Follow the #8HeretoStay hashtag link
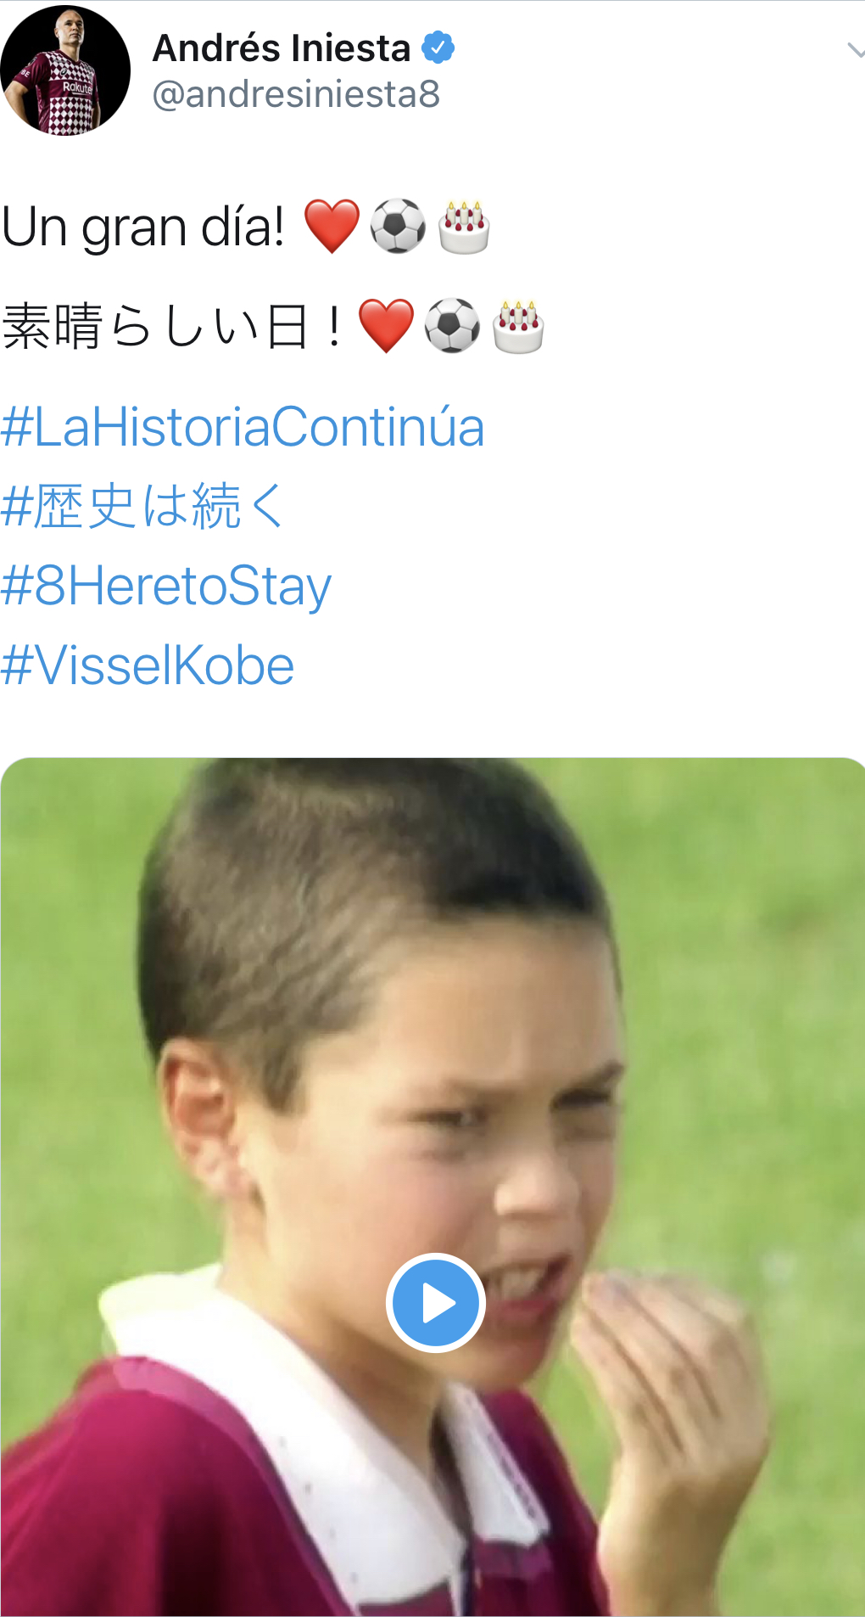865x1617 pixels. (x=166, y=586)
